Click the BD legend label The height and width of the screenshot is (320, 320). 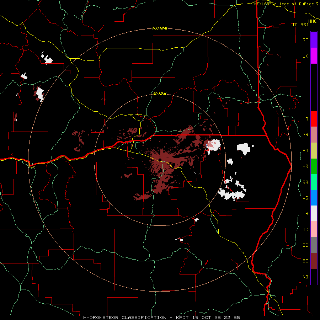(305, 151)
